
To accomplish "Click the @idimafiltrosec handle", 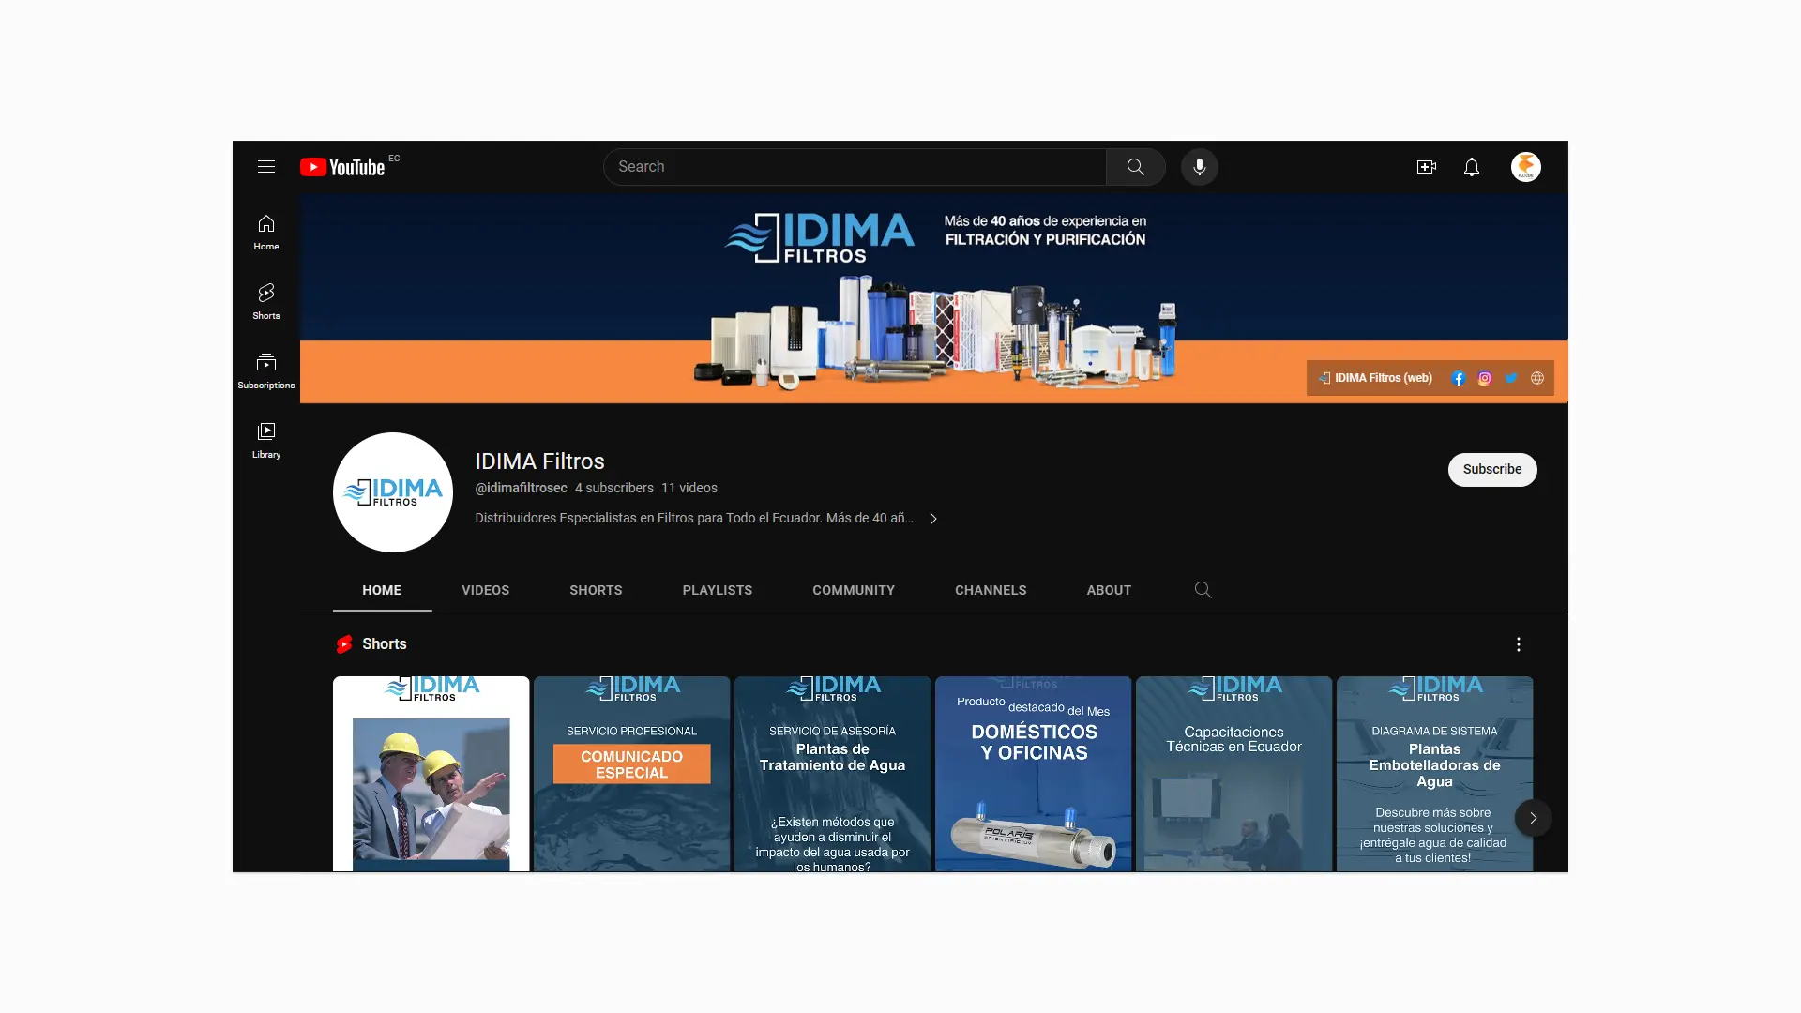I will tap(521, 488).
